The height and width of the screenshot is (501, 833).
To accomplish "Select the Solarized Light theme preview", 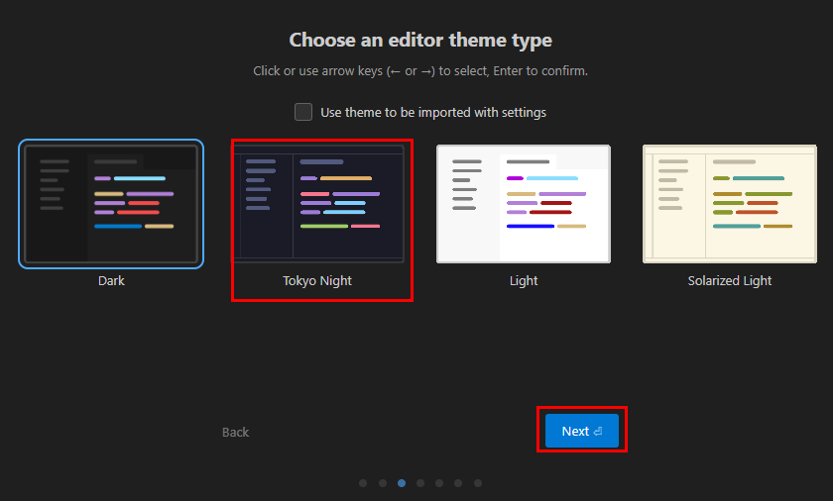I will pyautogui.click(x=730, y=204).
